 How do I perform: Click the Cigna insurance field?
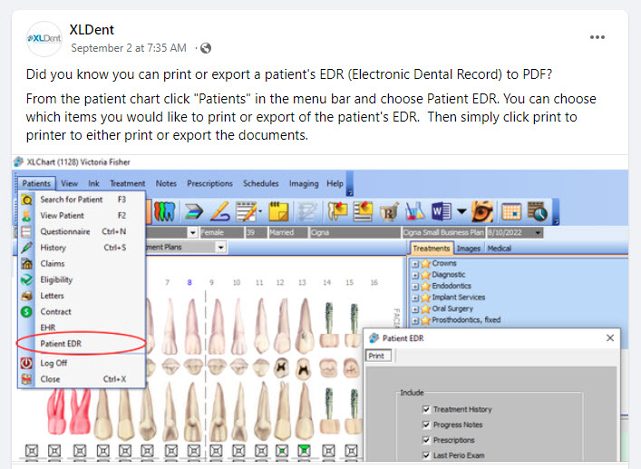354,232
